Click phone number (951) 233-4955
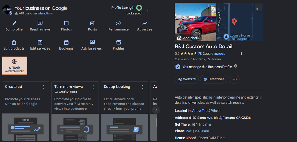The height and width of the screenshot is (142, 297). point(198,131)
